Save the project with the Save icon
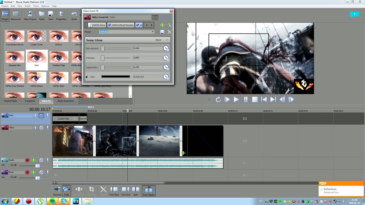Screen dimensions: 365x205 (50, 16)
